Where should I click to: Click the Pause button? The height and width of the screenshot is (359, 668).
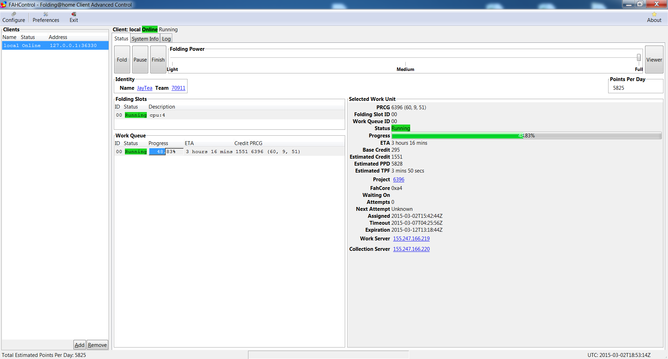click(140, 59)
